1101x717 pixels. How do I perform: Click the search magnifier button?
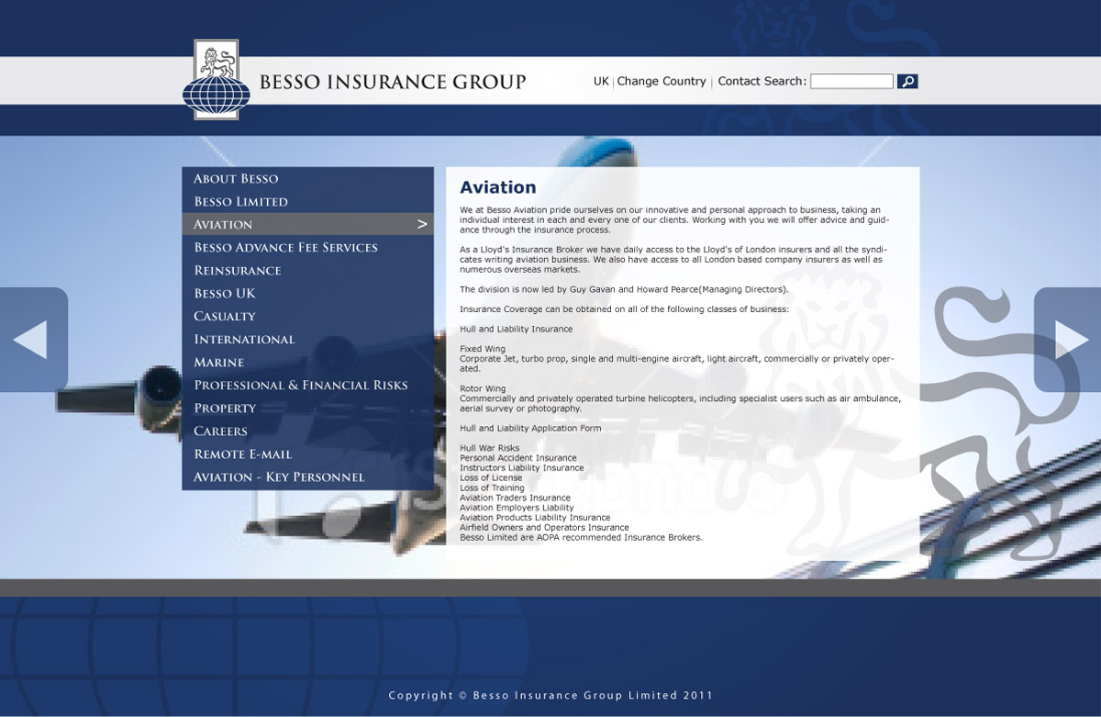(907, 81)
